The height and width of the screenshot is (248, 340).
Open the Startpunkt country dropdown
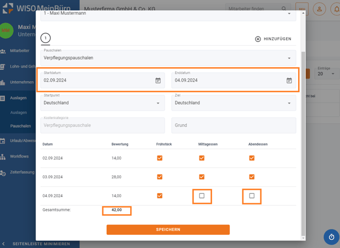point(158,103)
